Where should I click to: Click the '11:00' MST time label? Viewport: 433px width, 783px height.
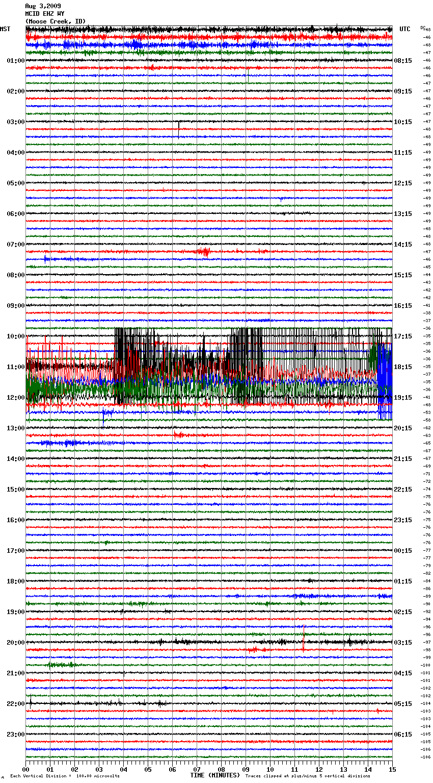16,367
